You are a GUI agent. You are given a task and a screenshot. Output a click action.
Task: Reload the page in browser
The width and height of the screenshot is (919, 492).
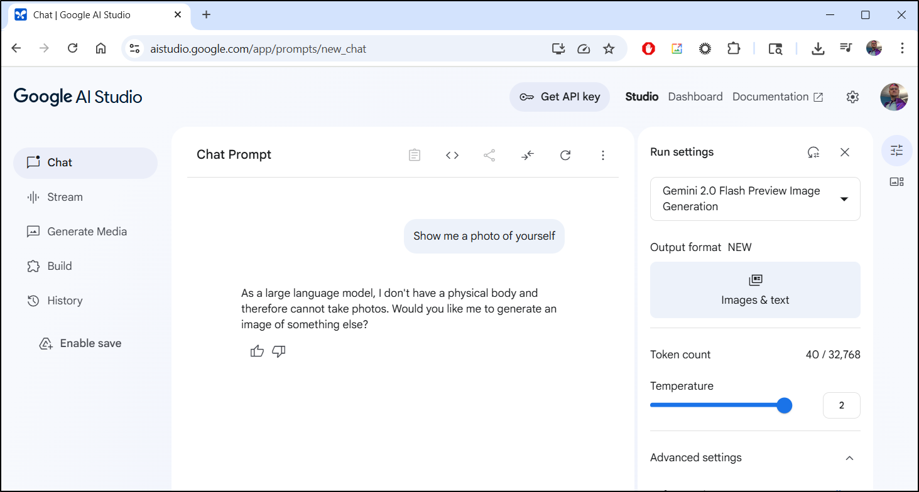pos(72,48)
